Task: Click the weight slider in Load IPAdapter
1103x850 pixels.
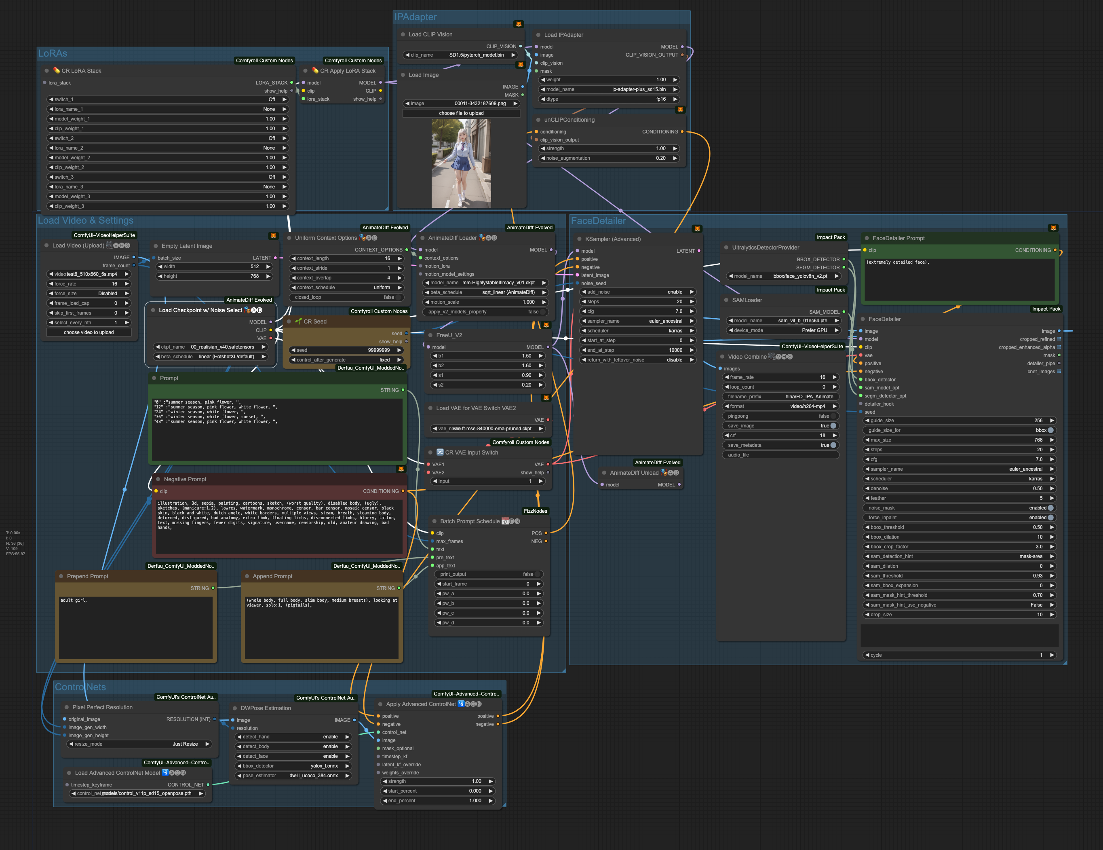Action: [609, 80]
